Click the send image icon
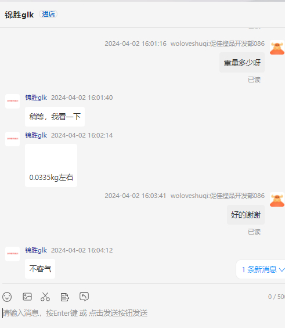 tap(27, 297)
